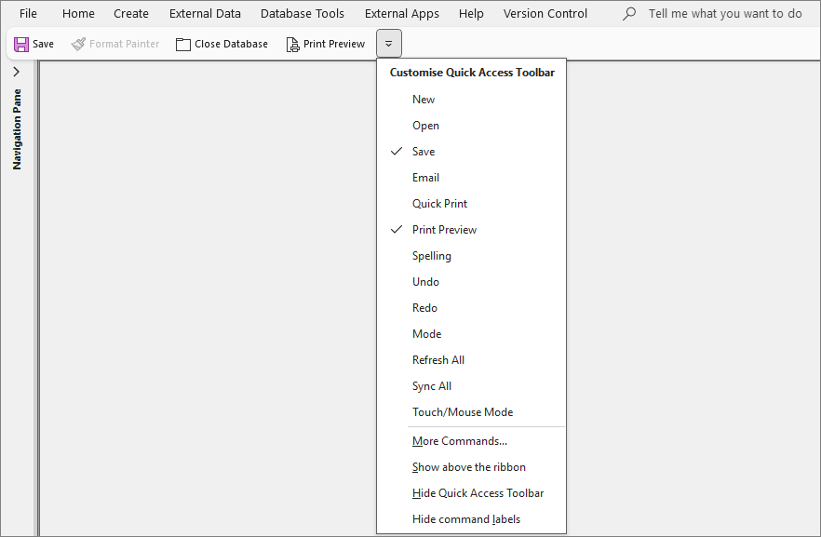
Task: Switch to the Home ribbon tab
Action: [78, 14]
